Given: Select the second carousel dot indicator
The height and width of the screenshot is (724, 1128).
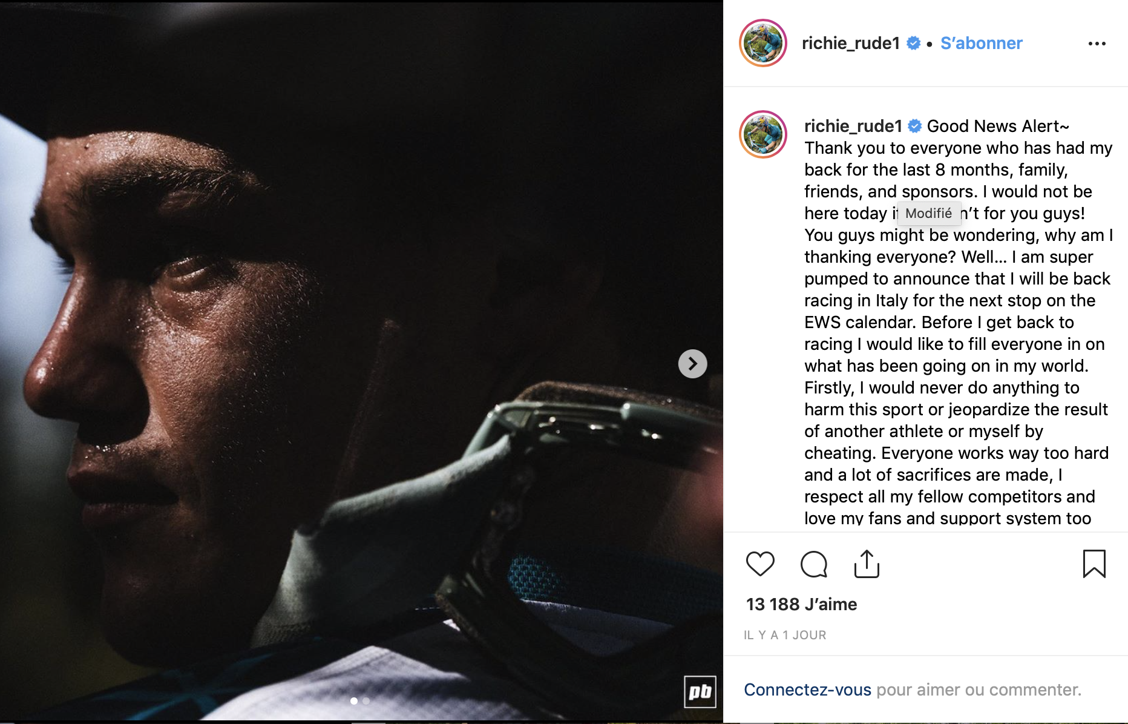Looking at the screenshot, I should 366,701.
